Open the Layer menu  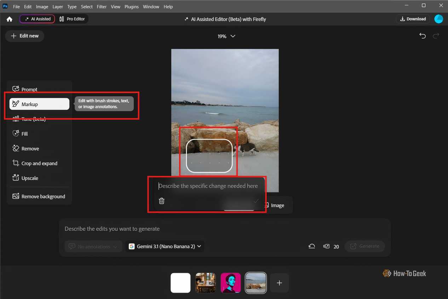[x=58, y=7]
